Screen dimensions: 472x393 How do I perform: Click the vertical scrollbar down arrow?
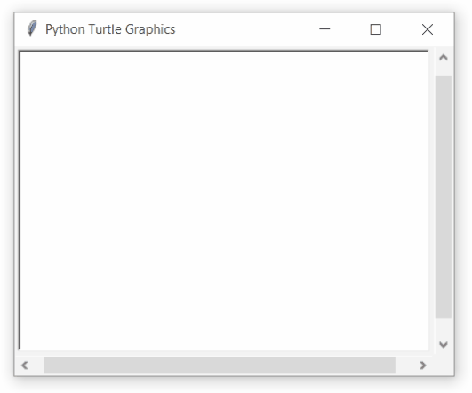click(443, 344)
